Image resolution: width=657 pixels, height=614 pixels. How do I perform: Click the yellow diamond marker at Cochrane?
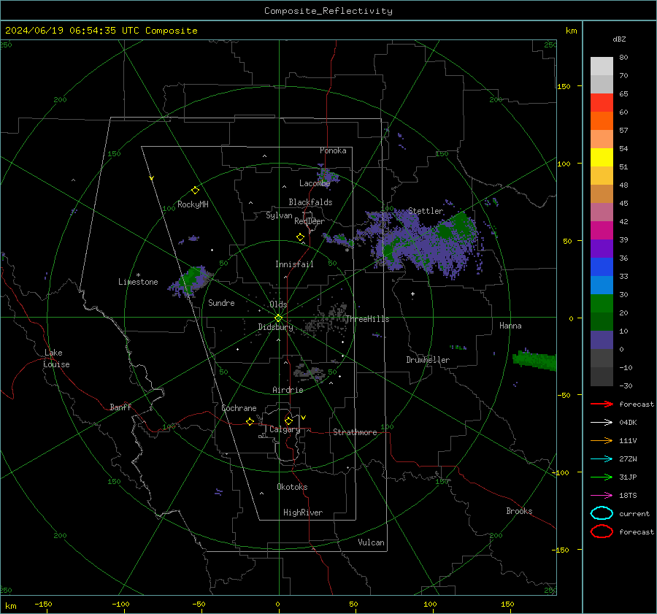(x=250, y=421)
